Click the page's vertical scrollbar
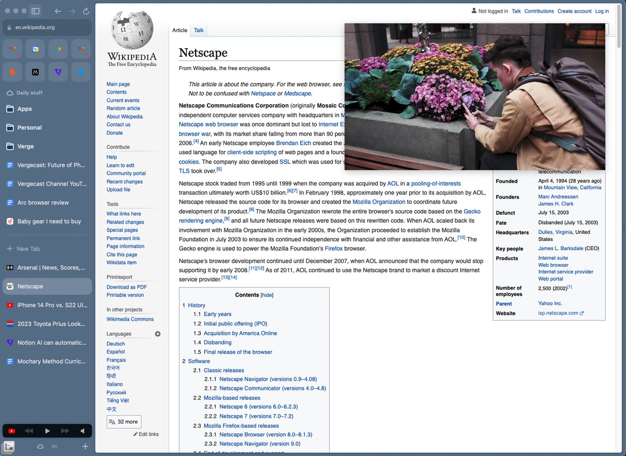The height and width of the screenshot is (456, 626). click(619, 31)
